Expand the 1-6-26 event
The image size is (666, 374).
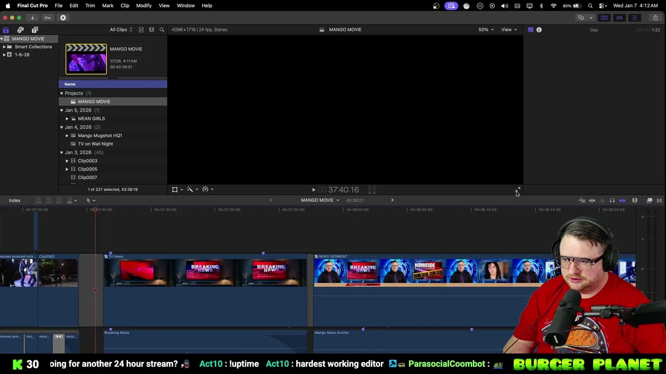(4, 55)
